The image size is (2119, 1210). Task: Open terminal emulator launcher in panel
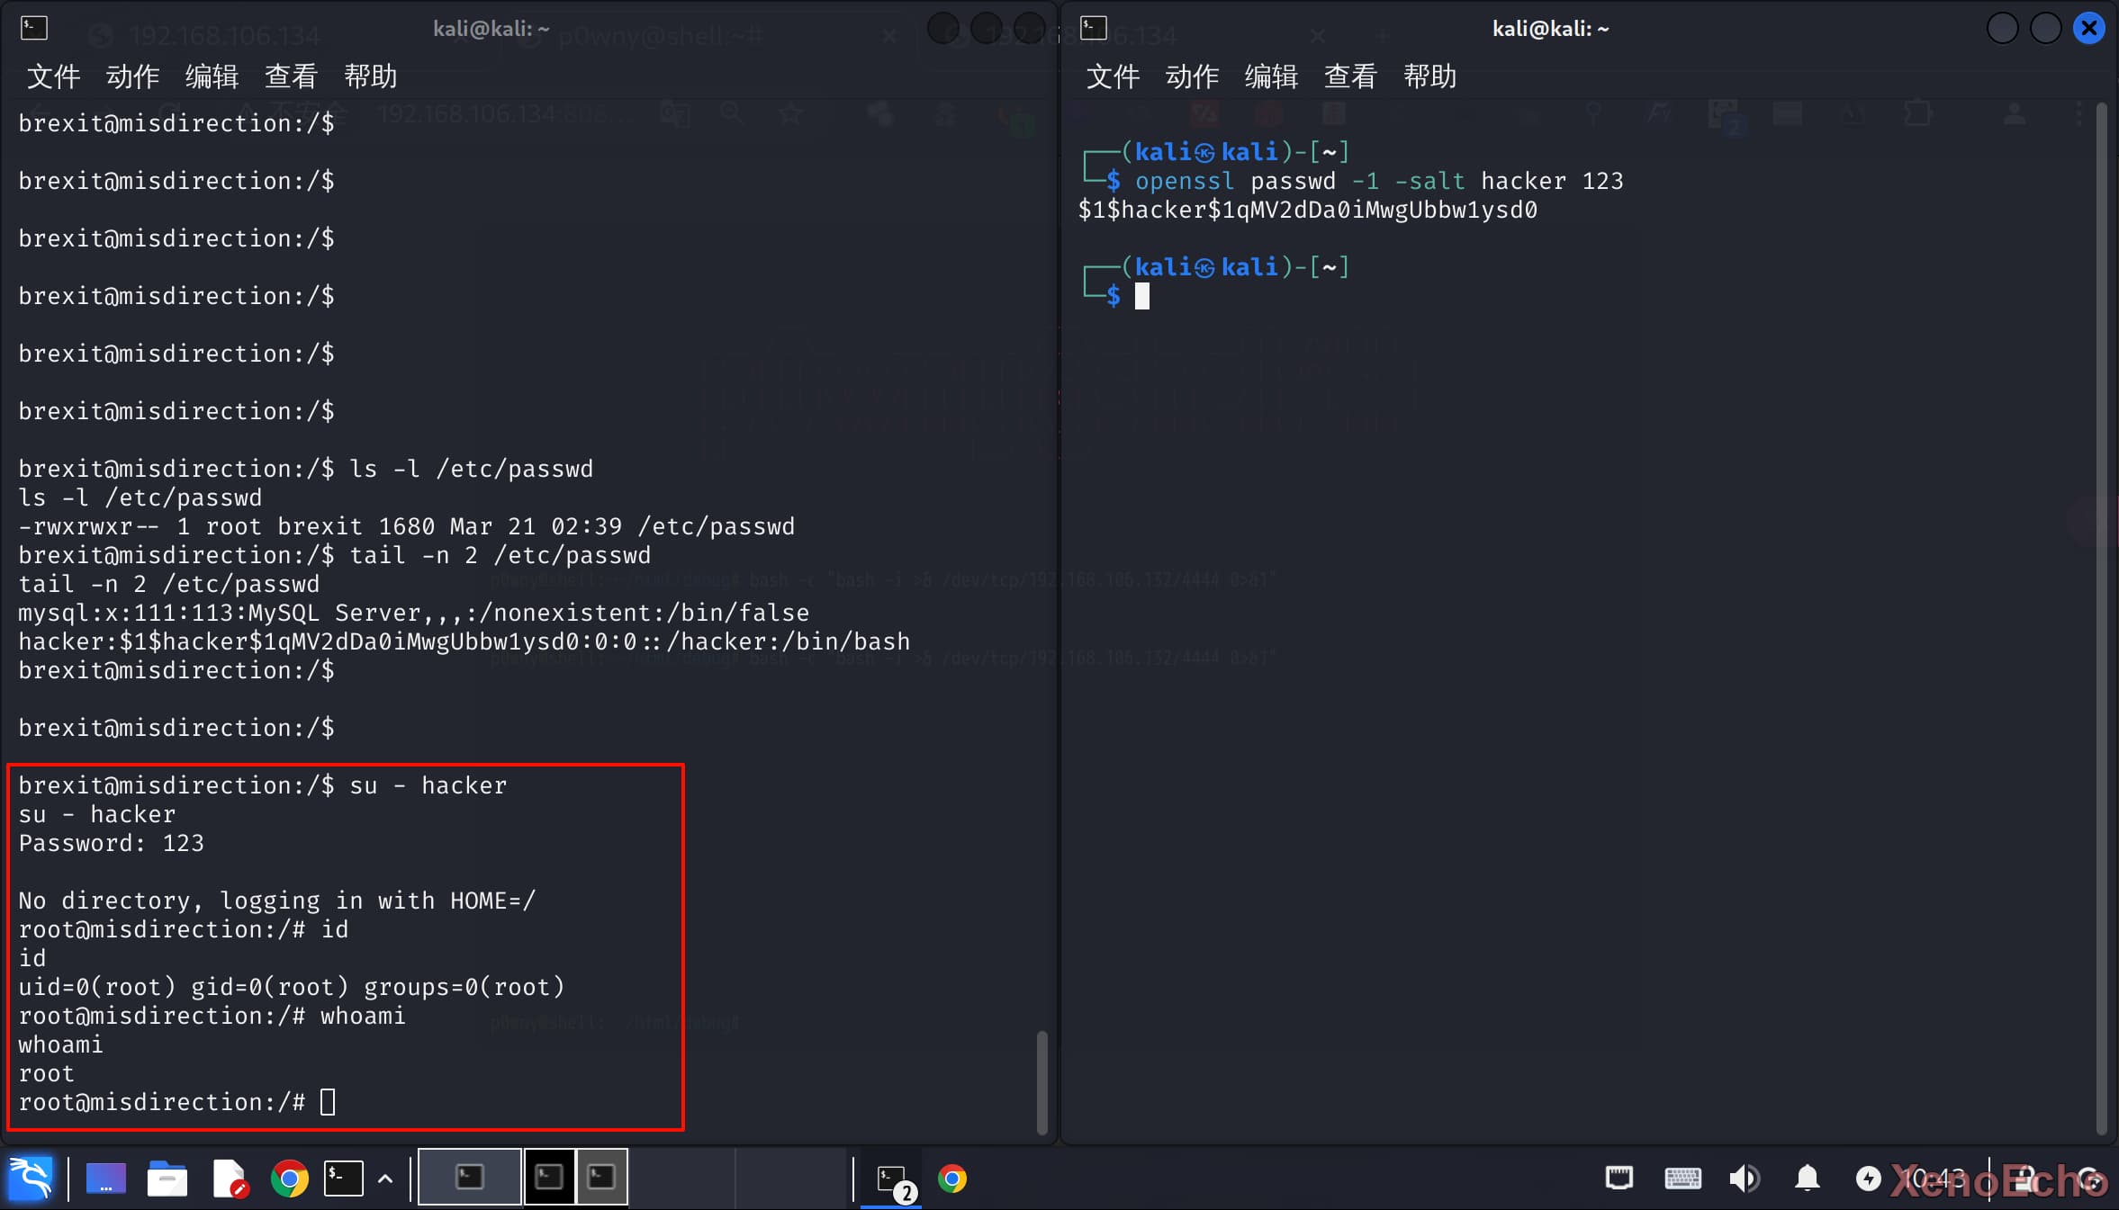click(344, 1179)
